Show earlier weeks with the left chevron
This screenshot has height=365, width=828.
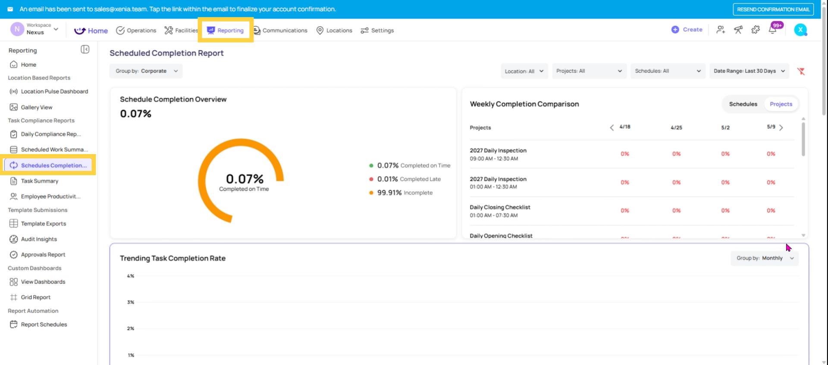point(612,127)
